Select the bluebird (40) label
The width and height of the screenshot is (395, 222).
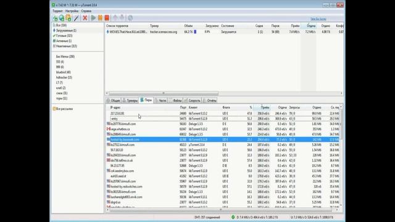[63, 72]
